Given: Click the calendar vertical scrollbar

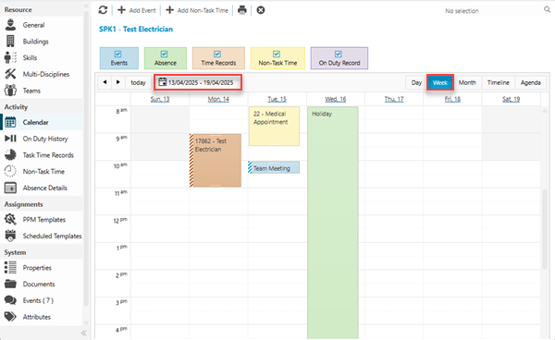Looking at the screenshot, I should pyautogui.click(x=545, y=230).
